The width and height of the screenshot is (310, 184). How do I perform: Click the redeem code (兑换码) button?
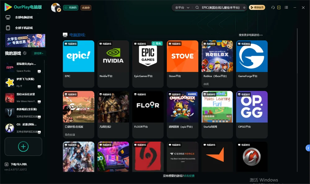point(71,7)
